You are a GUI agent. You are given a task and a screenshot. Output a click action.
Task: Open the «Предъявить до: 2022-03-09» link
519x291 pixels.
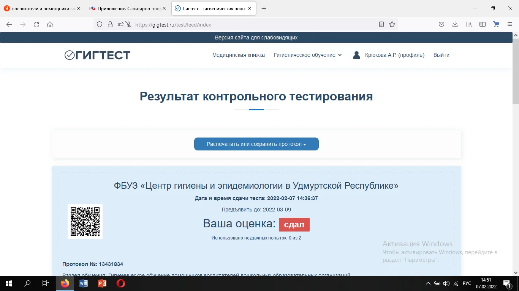[x=256, y=209]
